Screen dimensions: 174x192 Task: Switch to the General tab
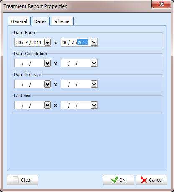[x=19, y=21]
